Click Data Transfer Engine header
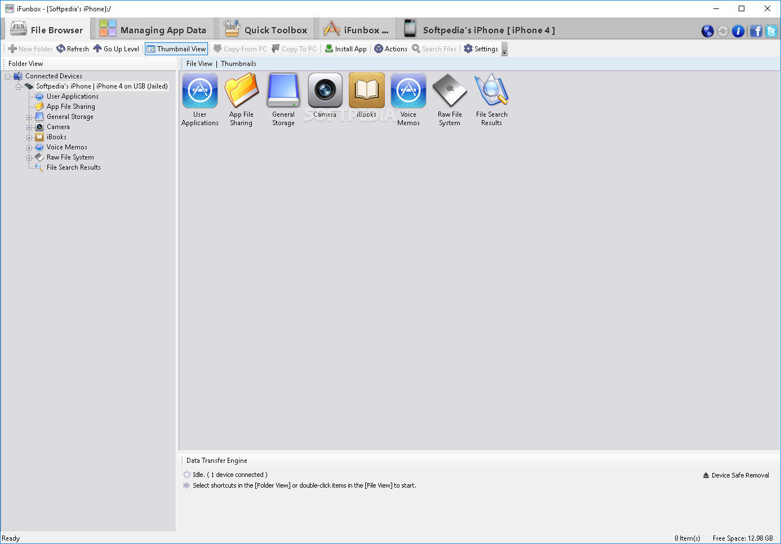This screenshot has width=781, height=544. [216, 461]
